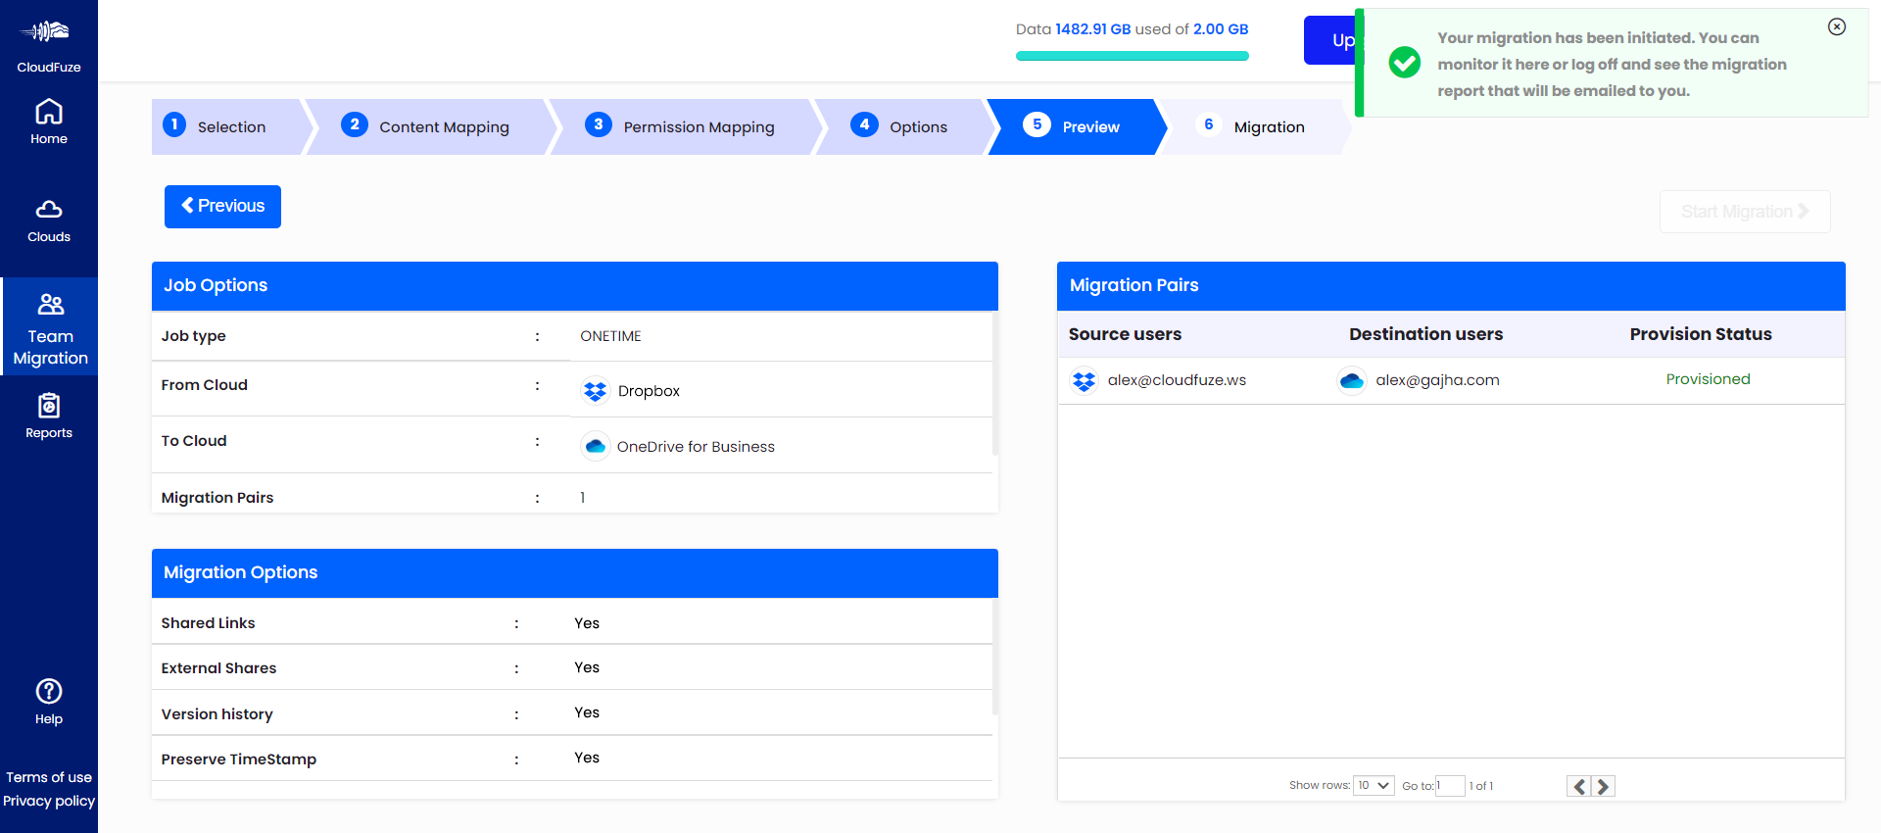Open the Home sidebar icon
This screenshot has height=833, width=1881.
[x=49, y=112]
